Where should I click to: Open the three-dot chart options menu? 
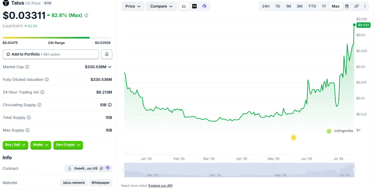click(x=365, y=6)
